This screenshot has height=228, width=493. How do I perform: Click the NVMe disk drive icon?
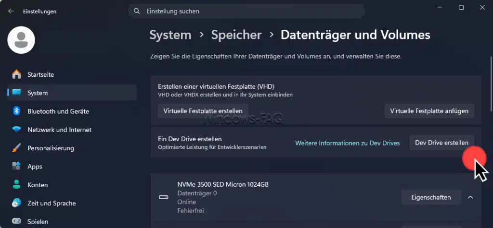point(164,197)
